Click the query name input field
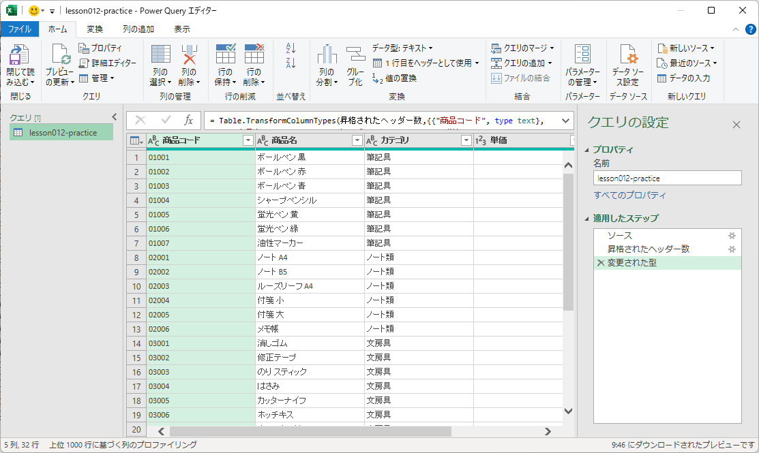 coord(667,178)
